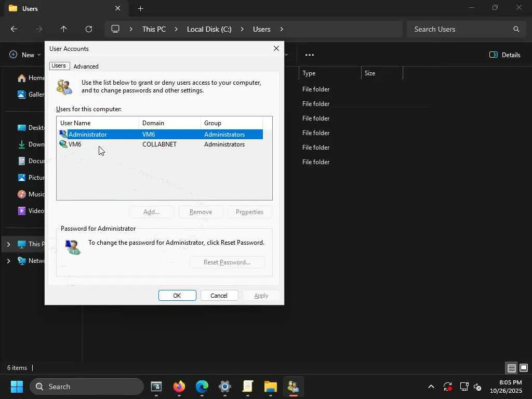Open the New dropdown menu
The image size is (532, 399).
point(25,55)
